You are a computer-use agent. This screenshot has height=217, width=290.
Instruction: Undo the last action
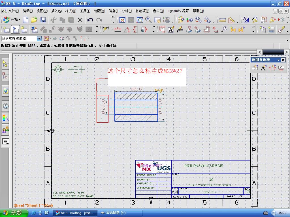tap(90, 20)
